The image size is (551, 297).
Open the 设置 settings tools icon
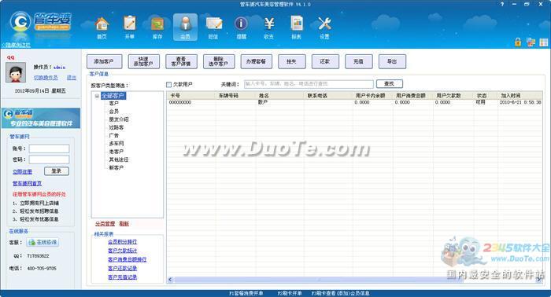tap(324, 24)
